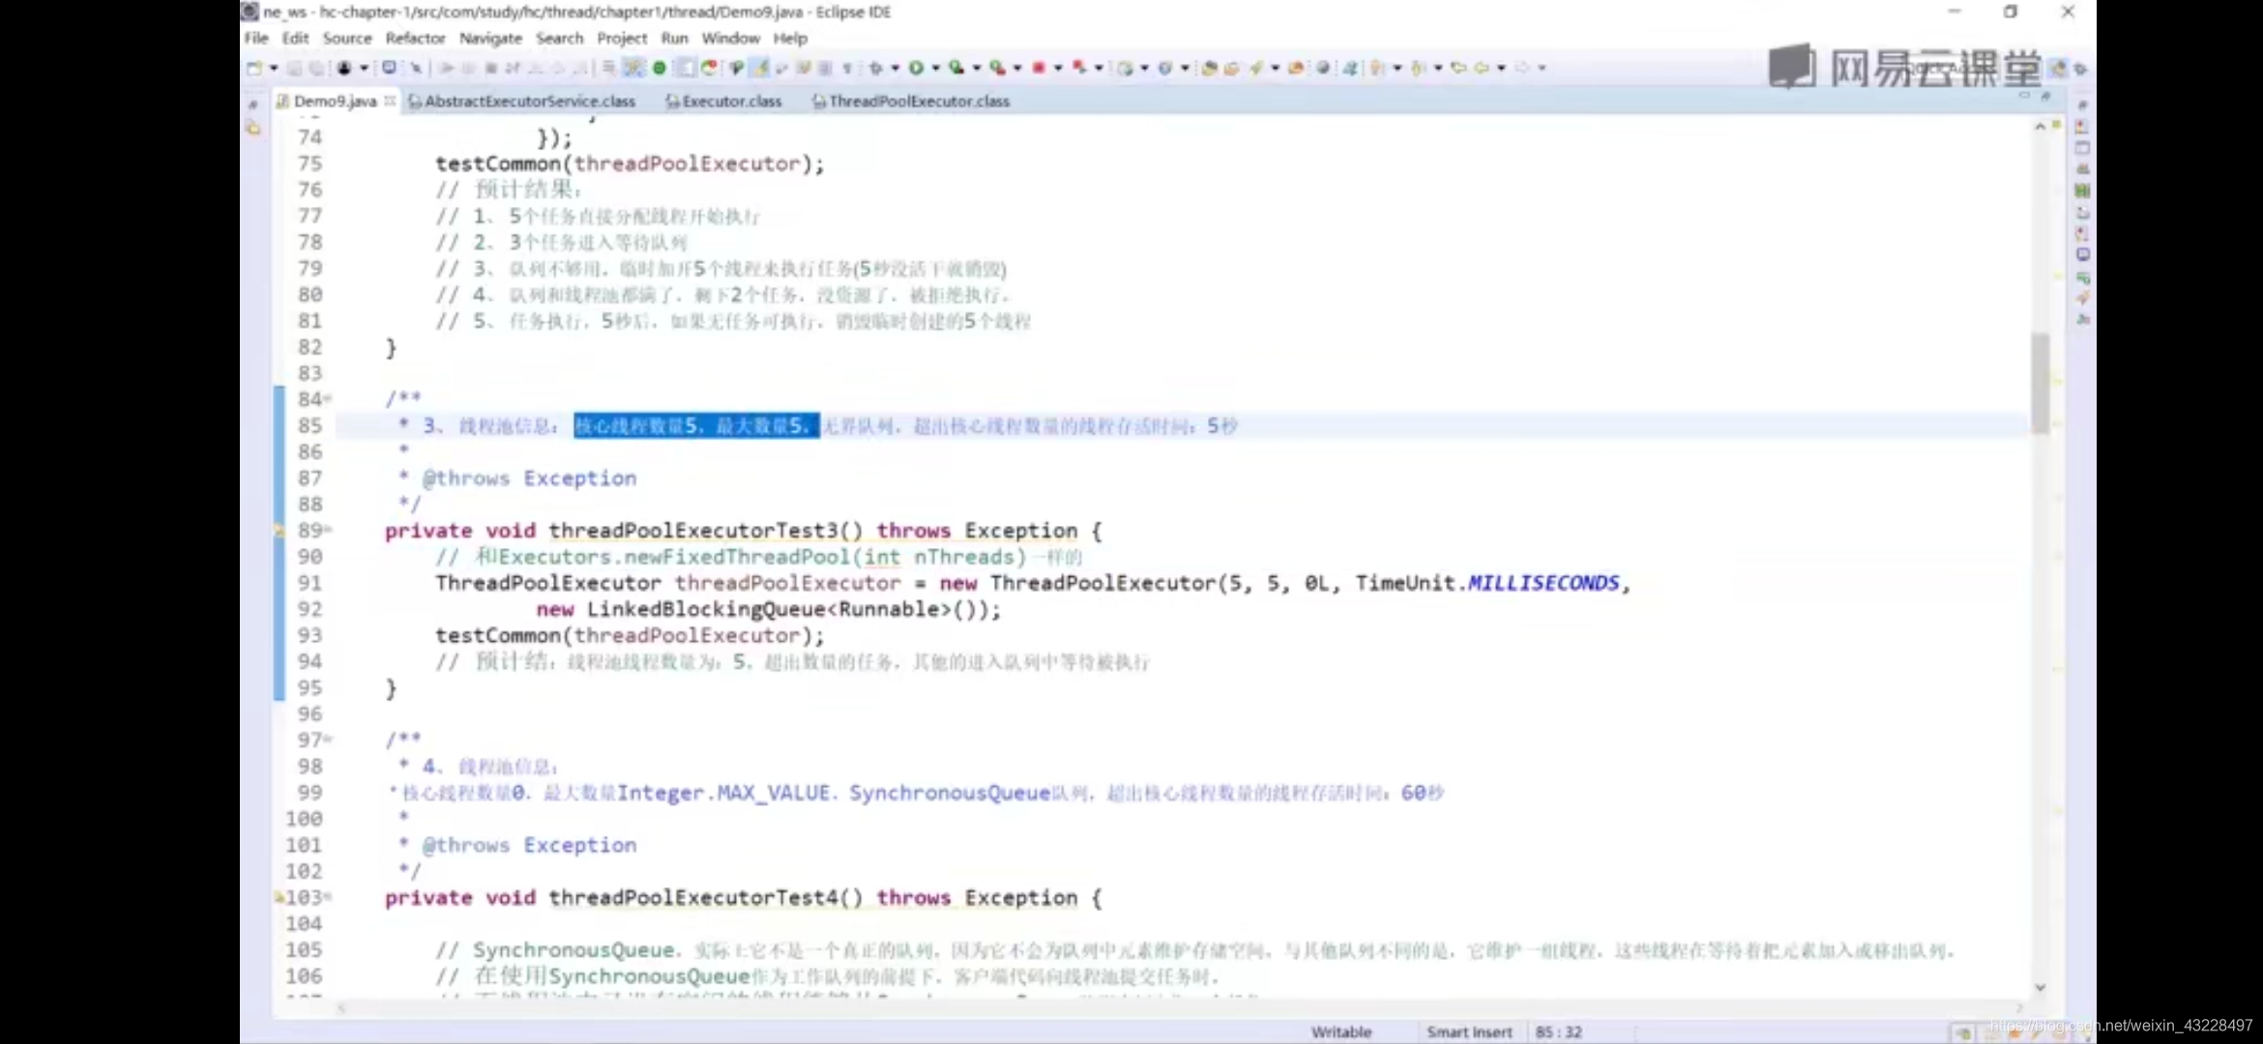This screenshot has width=2263, height=1044.
Task: Open the Window menu
Action: [x=730, y=39]
